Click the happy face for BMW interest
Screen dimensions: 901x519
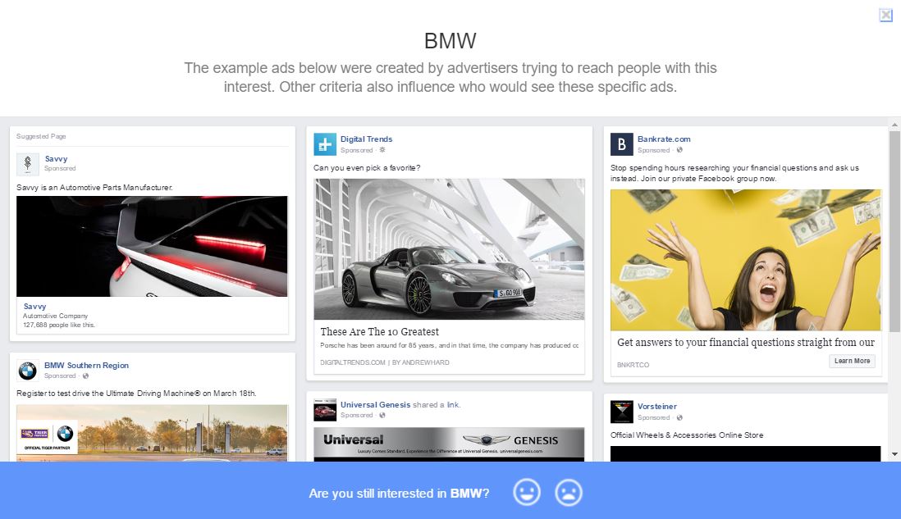point(527,493)
